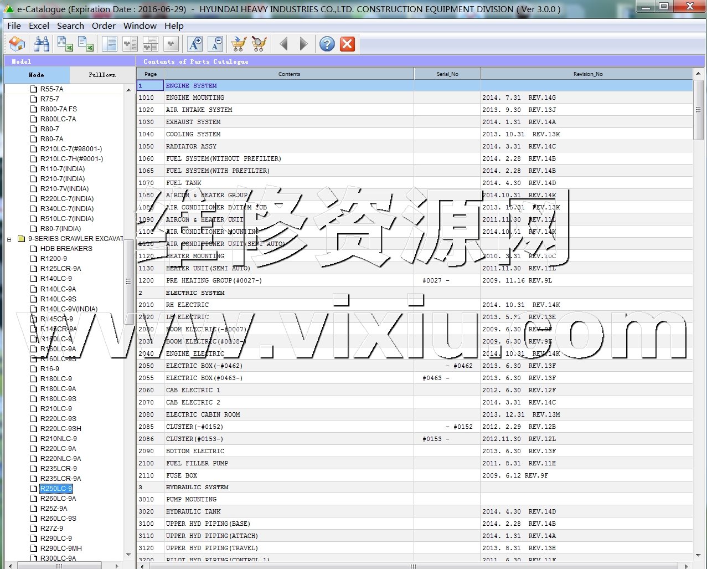The width and height of the screenshot is (707, 569).
Task: Go back with the left arrow icon
Action: point(283,44)
